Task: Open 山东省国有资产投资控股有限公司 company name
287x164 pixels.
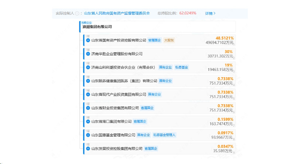Action: tap(119, 40)
